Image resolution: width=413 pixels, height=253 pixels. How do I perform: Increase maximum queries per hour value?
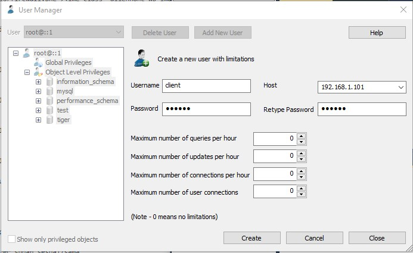tap(302, 136)
